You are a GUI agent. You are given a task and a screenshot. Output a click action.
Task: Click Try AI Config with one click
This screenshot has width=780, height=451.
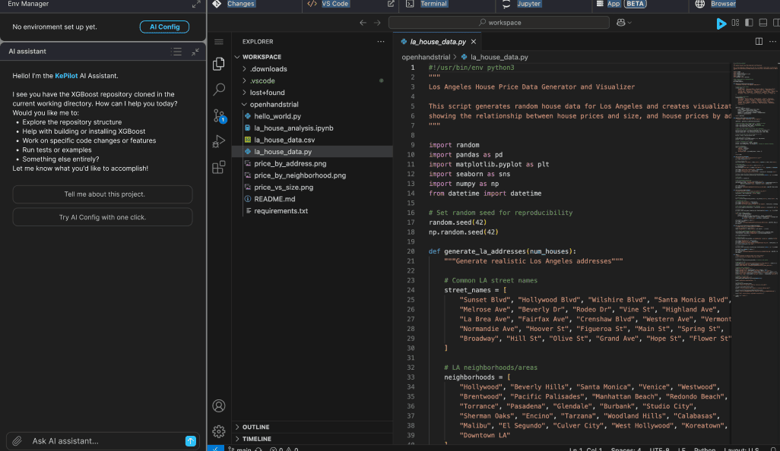[103, 217]
